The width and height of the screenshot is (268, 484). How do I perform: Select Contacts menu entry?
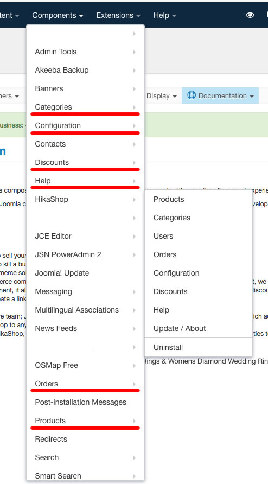pos(85,144)
